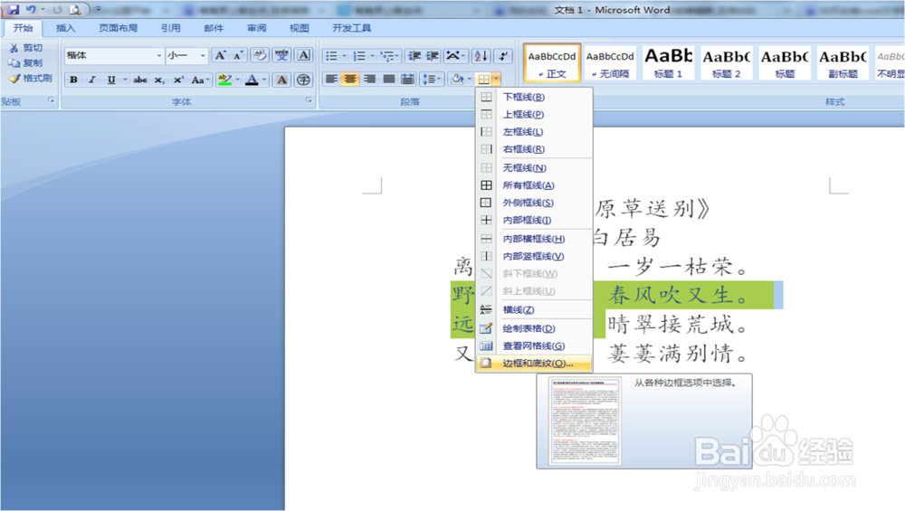Toggle Italic formatting
This screenshot has width=905, height=511.
click(91, 80)
